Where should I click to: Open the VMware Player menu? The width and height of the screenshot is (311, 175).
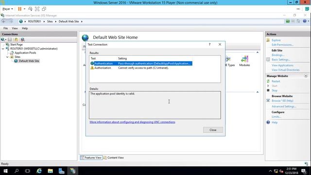click(8, 9)
